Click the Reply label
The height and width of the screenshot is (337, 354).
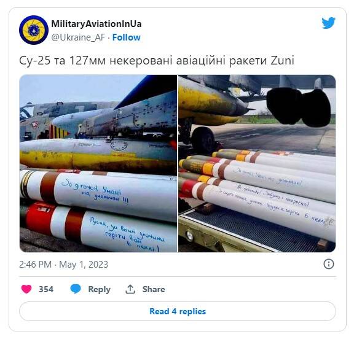[x=99, y=289]
